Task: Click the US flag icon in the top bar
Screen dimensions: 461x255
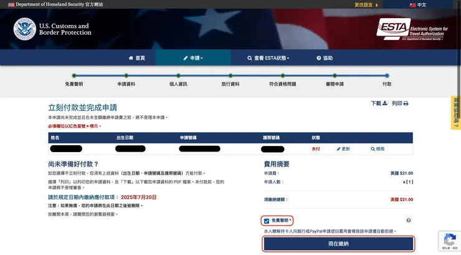Action: [x=11, y=4]
